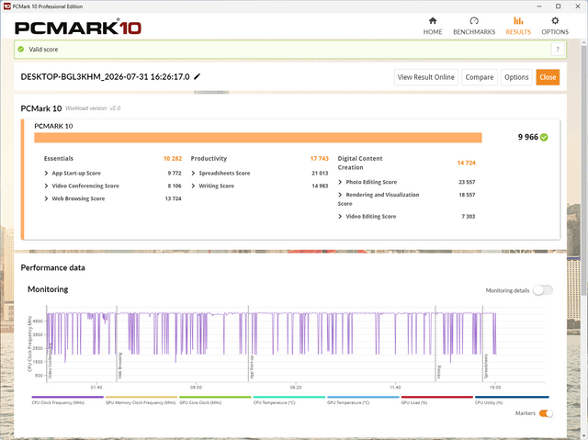Image resolution: width=588 pixels, height=440 pixels.
Task: Click the Productivity score 17 743
Action: coord(320,159)
